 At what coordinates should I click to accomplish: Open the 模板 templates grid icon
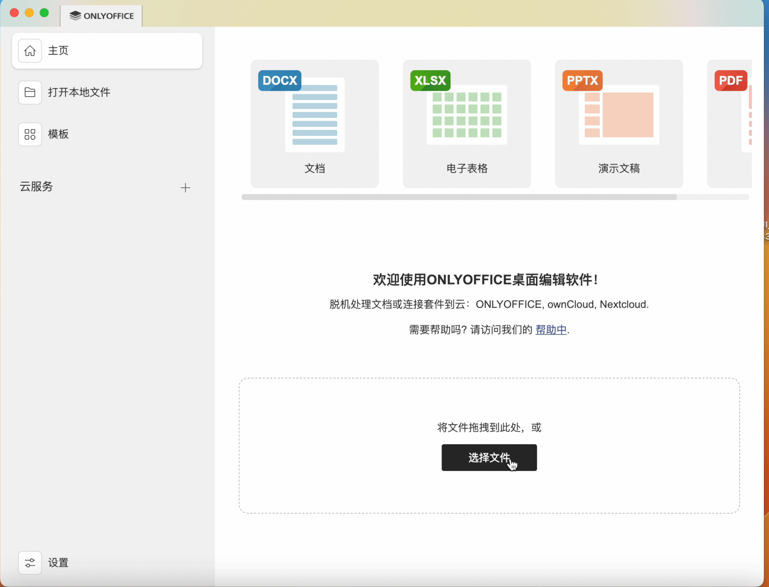tap(30, 134)
